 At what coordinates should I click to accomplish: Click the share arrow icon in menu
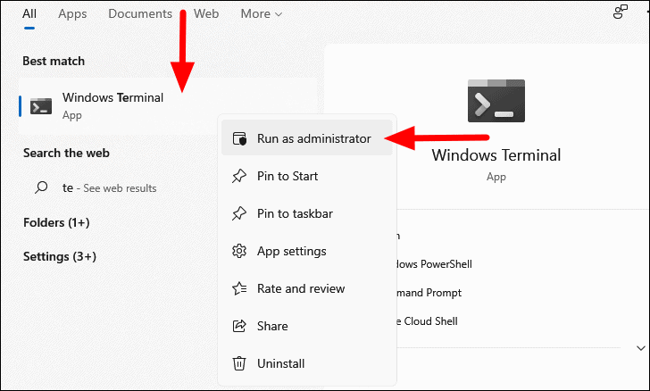[239, 326]
